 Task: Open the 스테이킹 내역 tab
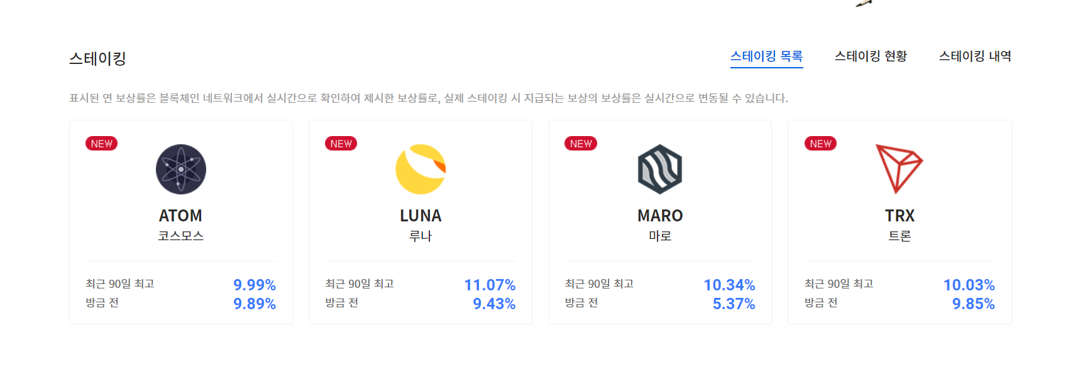click(x=975, y=56)
